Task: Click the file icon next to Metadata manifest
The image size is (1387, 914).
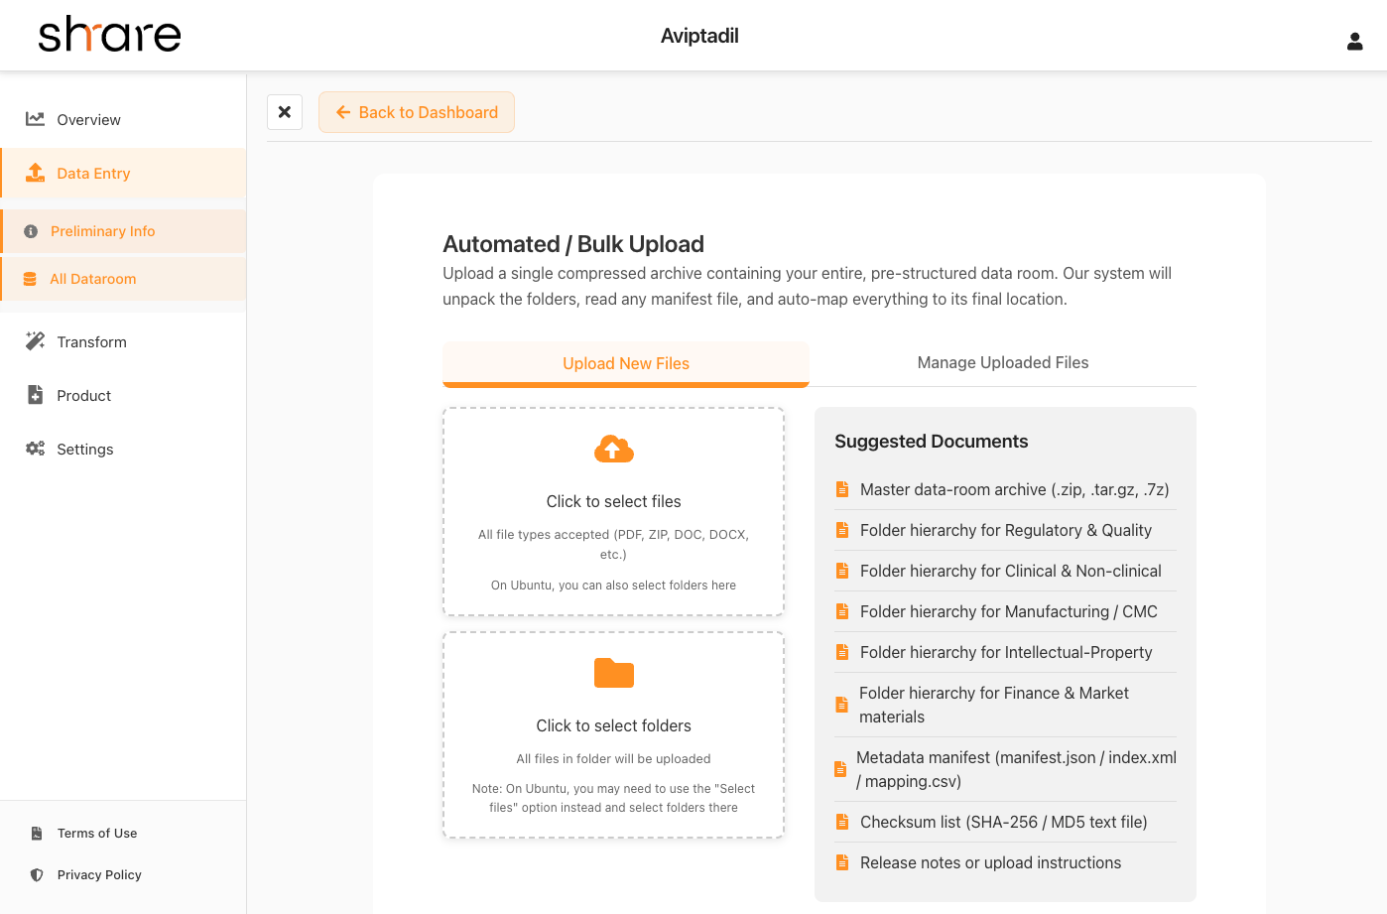Action: point(842,768)
